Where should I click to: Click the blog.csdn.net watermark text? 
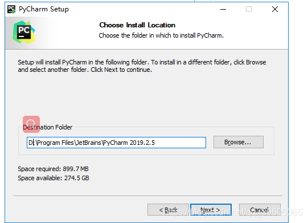point(233,212)
